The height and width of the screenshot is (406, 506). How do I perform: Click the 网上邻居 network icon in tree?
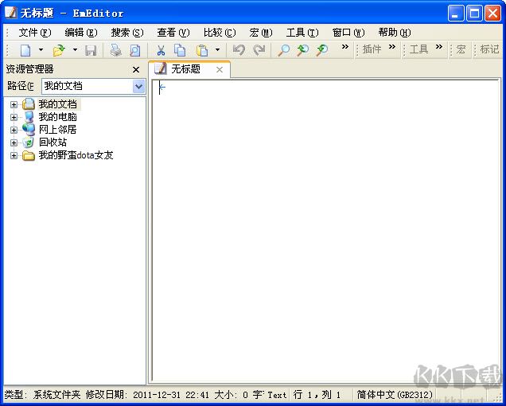pos(29,130)
